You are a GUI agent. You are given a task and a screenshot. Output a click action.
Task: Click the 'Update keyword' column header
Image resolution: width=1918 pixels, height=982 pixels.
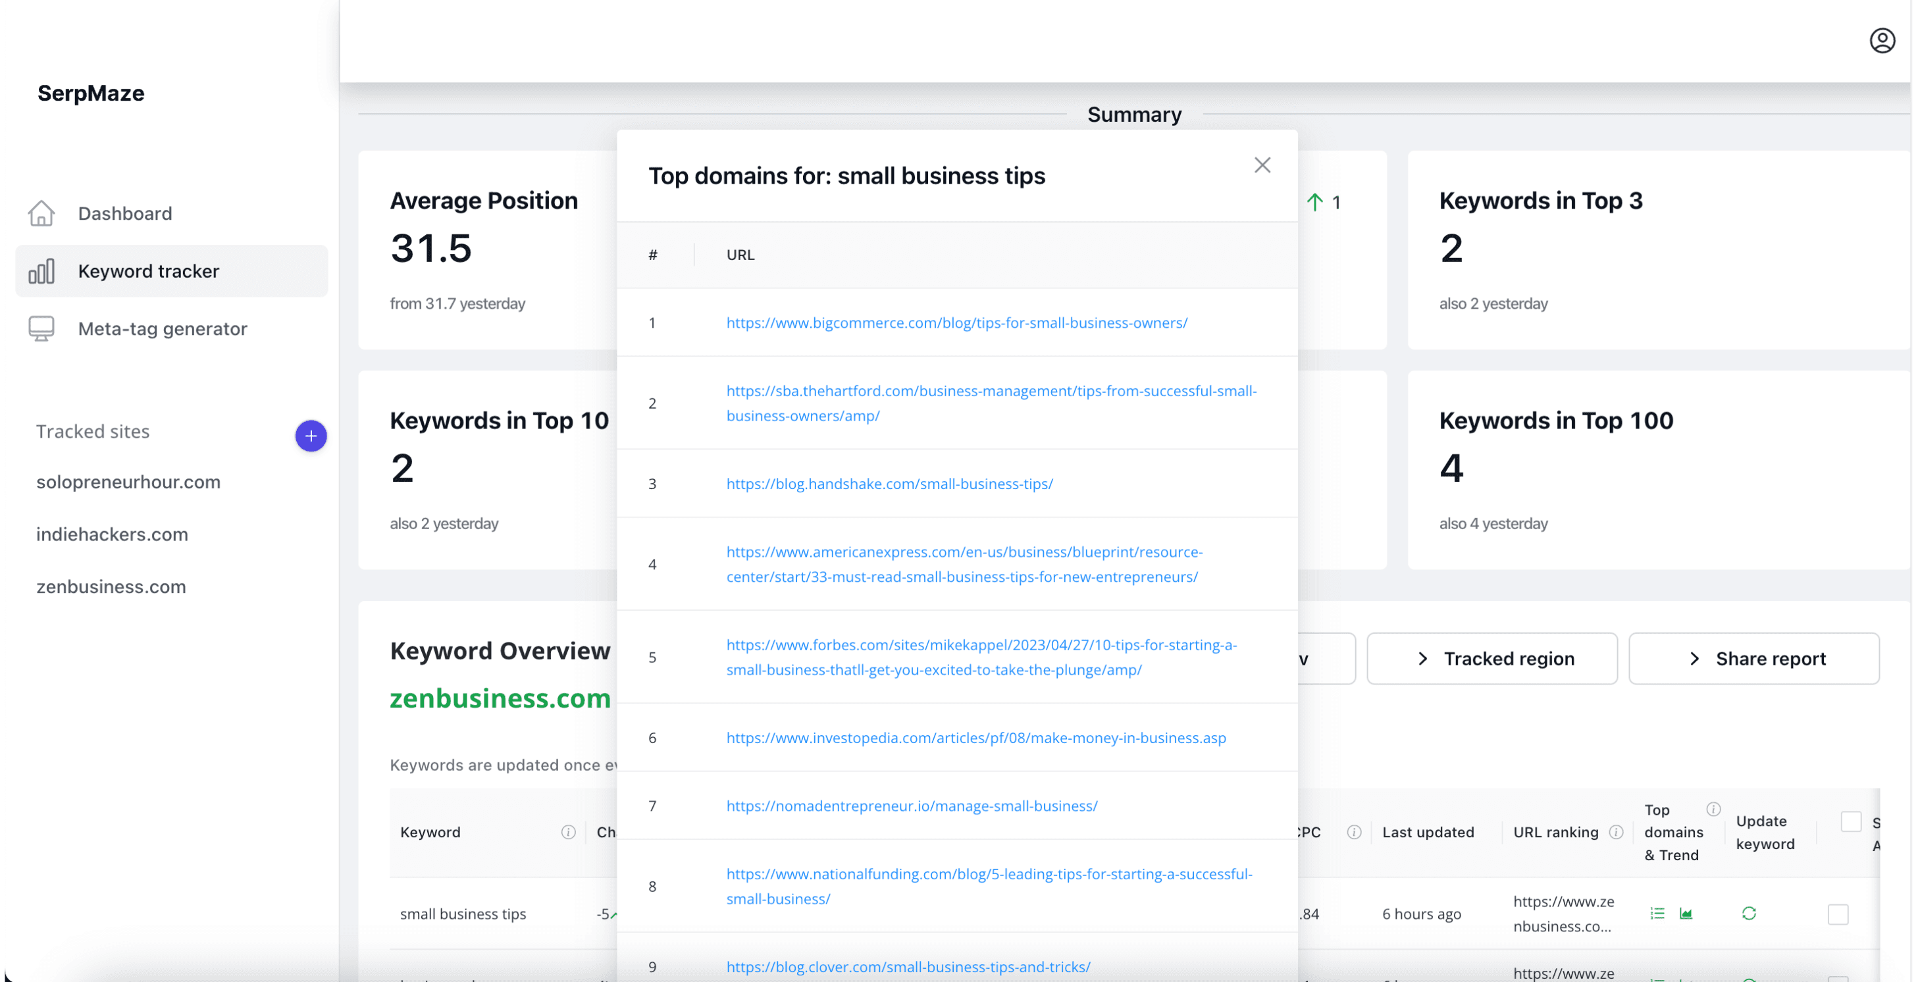click(1765, 832)
